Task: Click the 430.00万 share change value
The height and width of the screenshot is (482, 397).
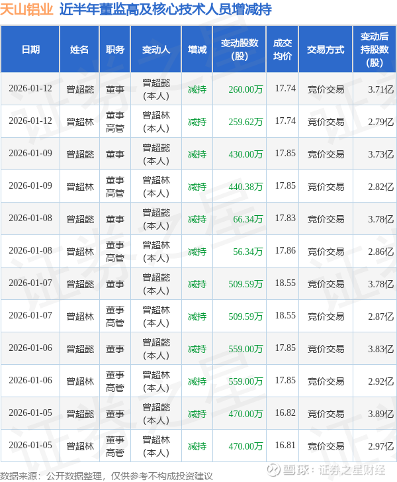Action: [245, 154]
